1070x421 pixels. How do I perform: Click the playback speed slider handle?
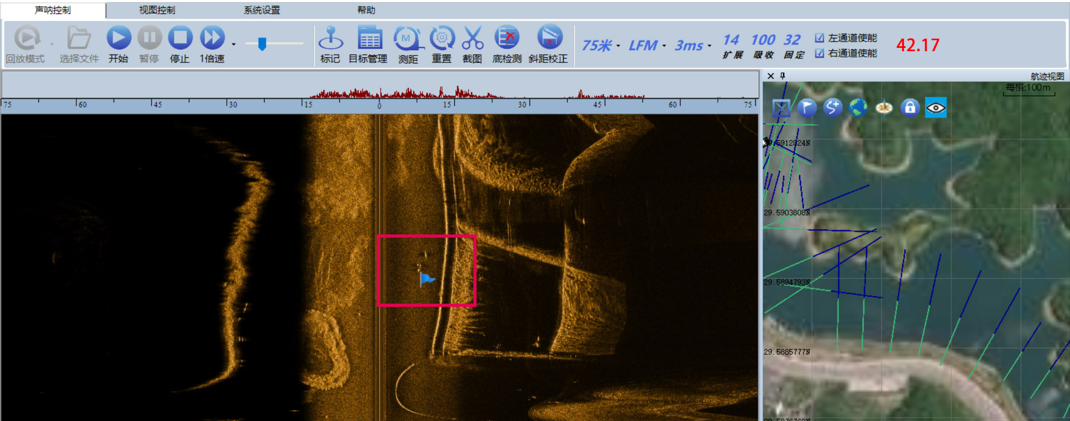click(262, 44)
